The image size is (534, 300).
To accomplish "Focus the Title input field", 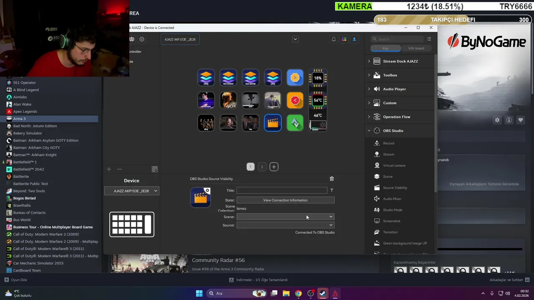I will [282, 190].
